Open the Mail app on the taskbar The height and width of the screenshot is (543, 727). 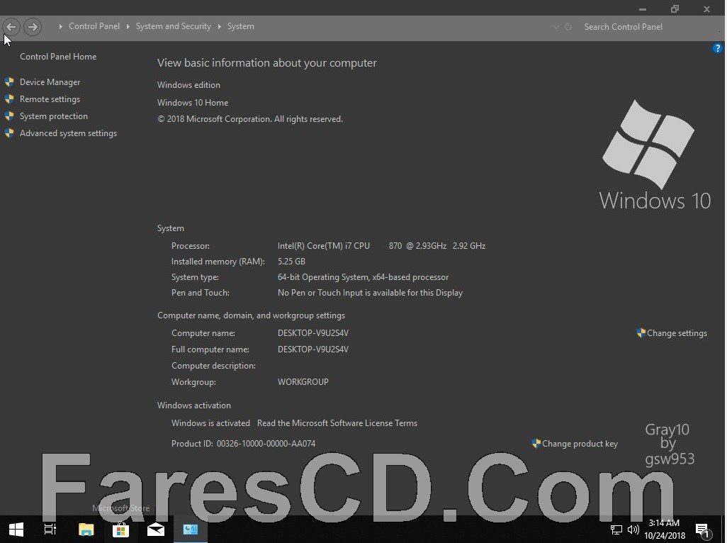click(156, 529)
